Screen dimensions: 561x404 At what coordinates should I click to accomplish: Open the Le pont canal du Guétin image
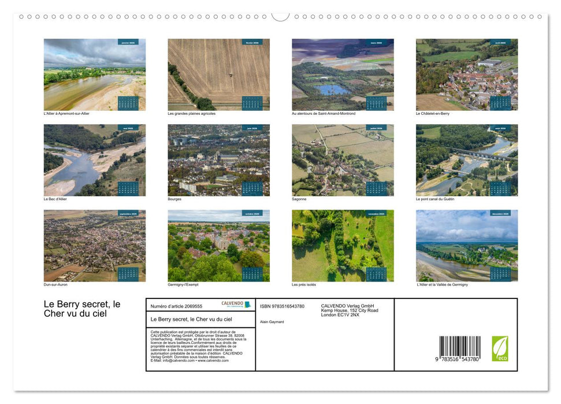pos(466,160)
